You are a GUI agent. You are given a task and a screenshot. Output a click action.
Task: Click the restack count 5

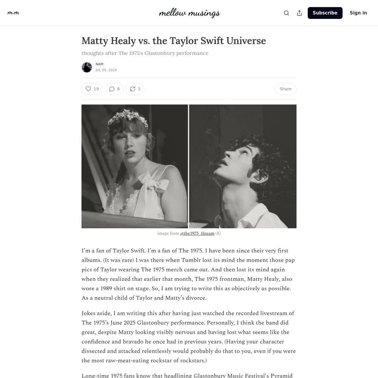click(x=139, y=89)
